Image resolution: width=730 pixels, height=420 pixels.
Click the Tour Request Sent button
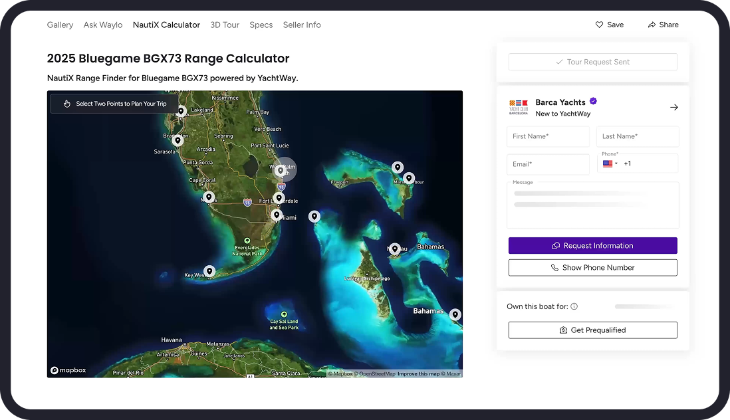coord(592,62)
